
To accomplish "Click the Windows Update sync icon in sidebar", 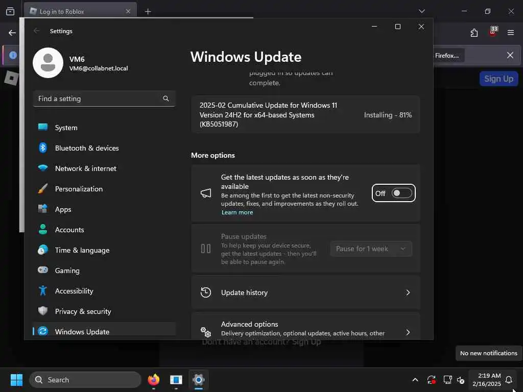I will pyautogui.click(x=43, y=331).
